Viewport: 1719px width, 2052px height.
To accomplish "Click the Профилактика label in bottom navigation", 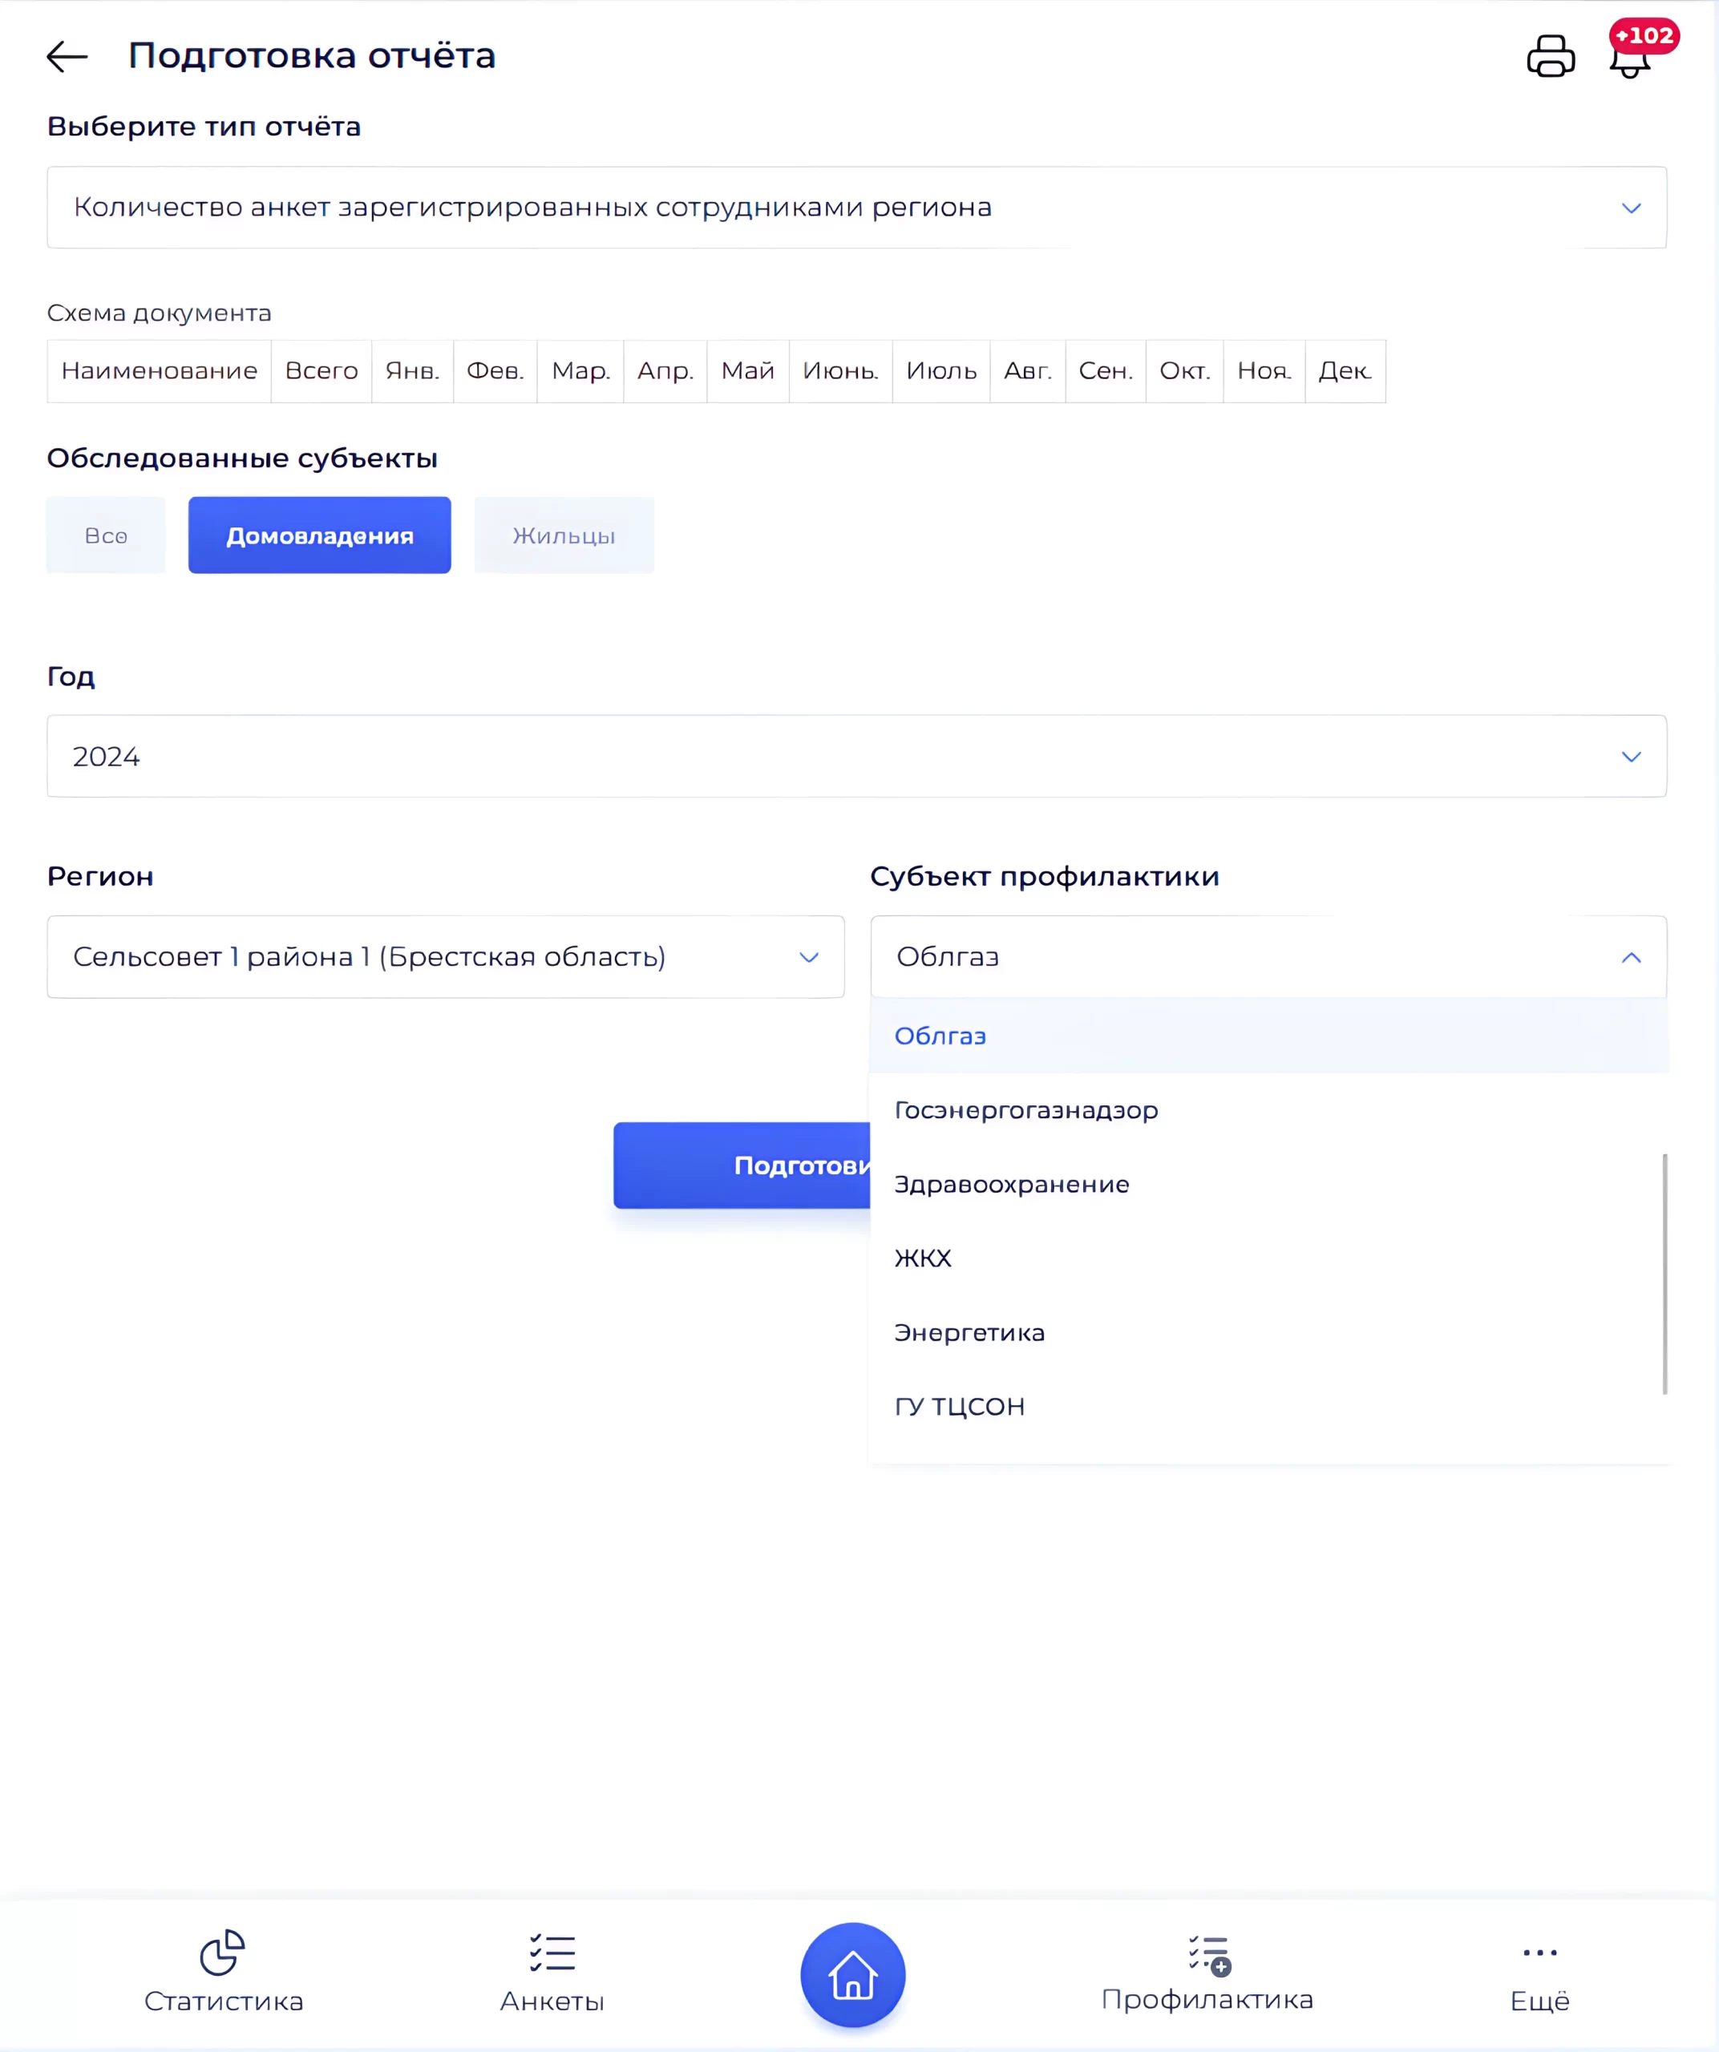I will 1208,2000.
